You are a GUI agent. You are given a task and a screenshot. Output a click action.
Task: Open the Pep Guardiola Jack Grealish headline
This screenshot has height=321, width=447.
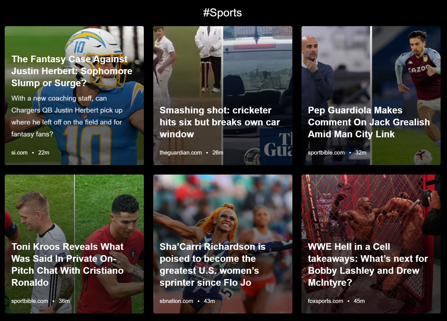(x=369, y=122)
